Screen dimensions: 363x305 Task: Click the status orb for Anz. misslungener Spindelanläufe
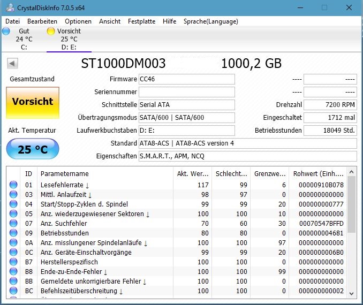coord(13,242)
